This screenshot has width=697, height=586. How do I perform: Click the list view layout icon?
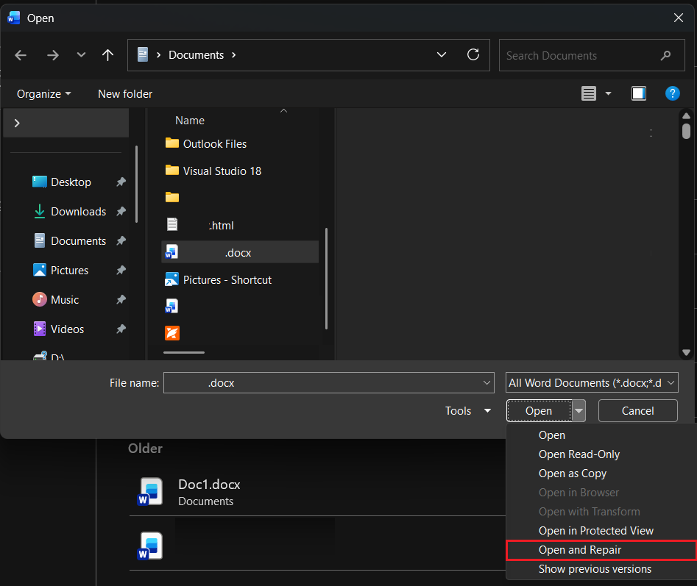tap(589, 93)
